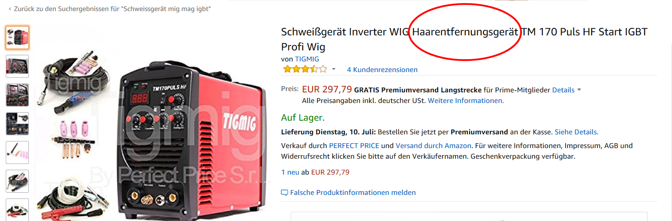Select the second thumbnail showing the welder panel
The image size is (672, 221).
click(x=18, y=66)
